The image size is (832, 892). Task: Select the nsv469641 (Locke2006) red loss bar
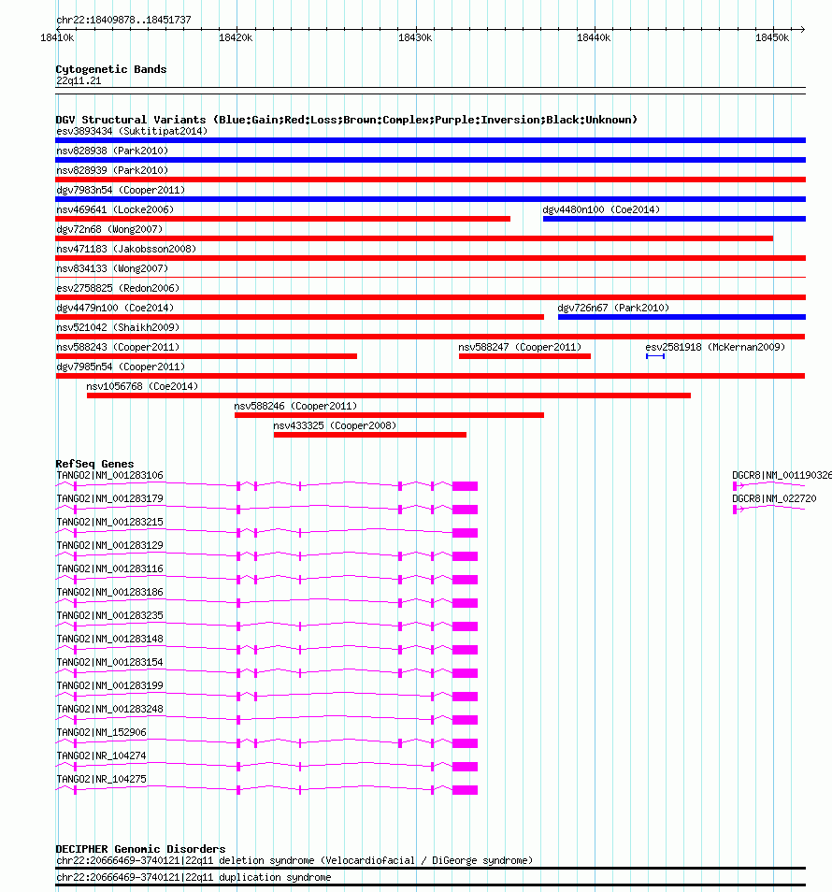click(x=282, y=219)
